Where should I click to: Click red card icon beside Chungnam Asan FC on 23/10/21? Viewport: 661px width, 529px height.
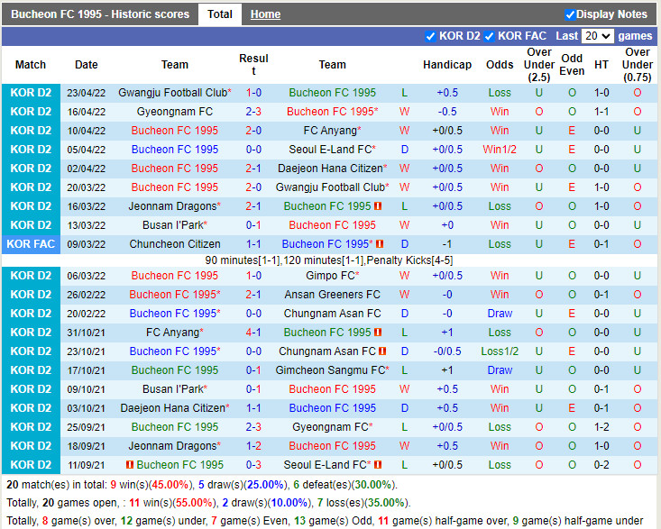click(382, 351)
